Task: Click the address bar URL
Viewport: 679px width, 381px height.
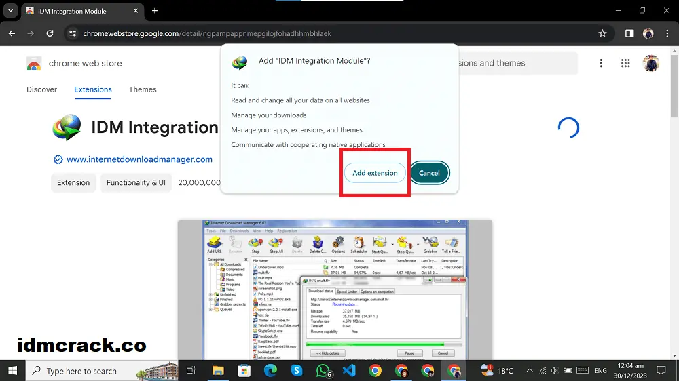Action: tap(207, 33)
